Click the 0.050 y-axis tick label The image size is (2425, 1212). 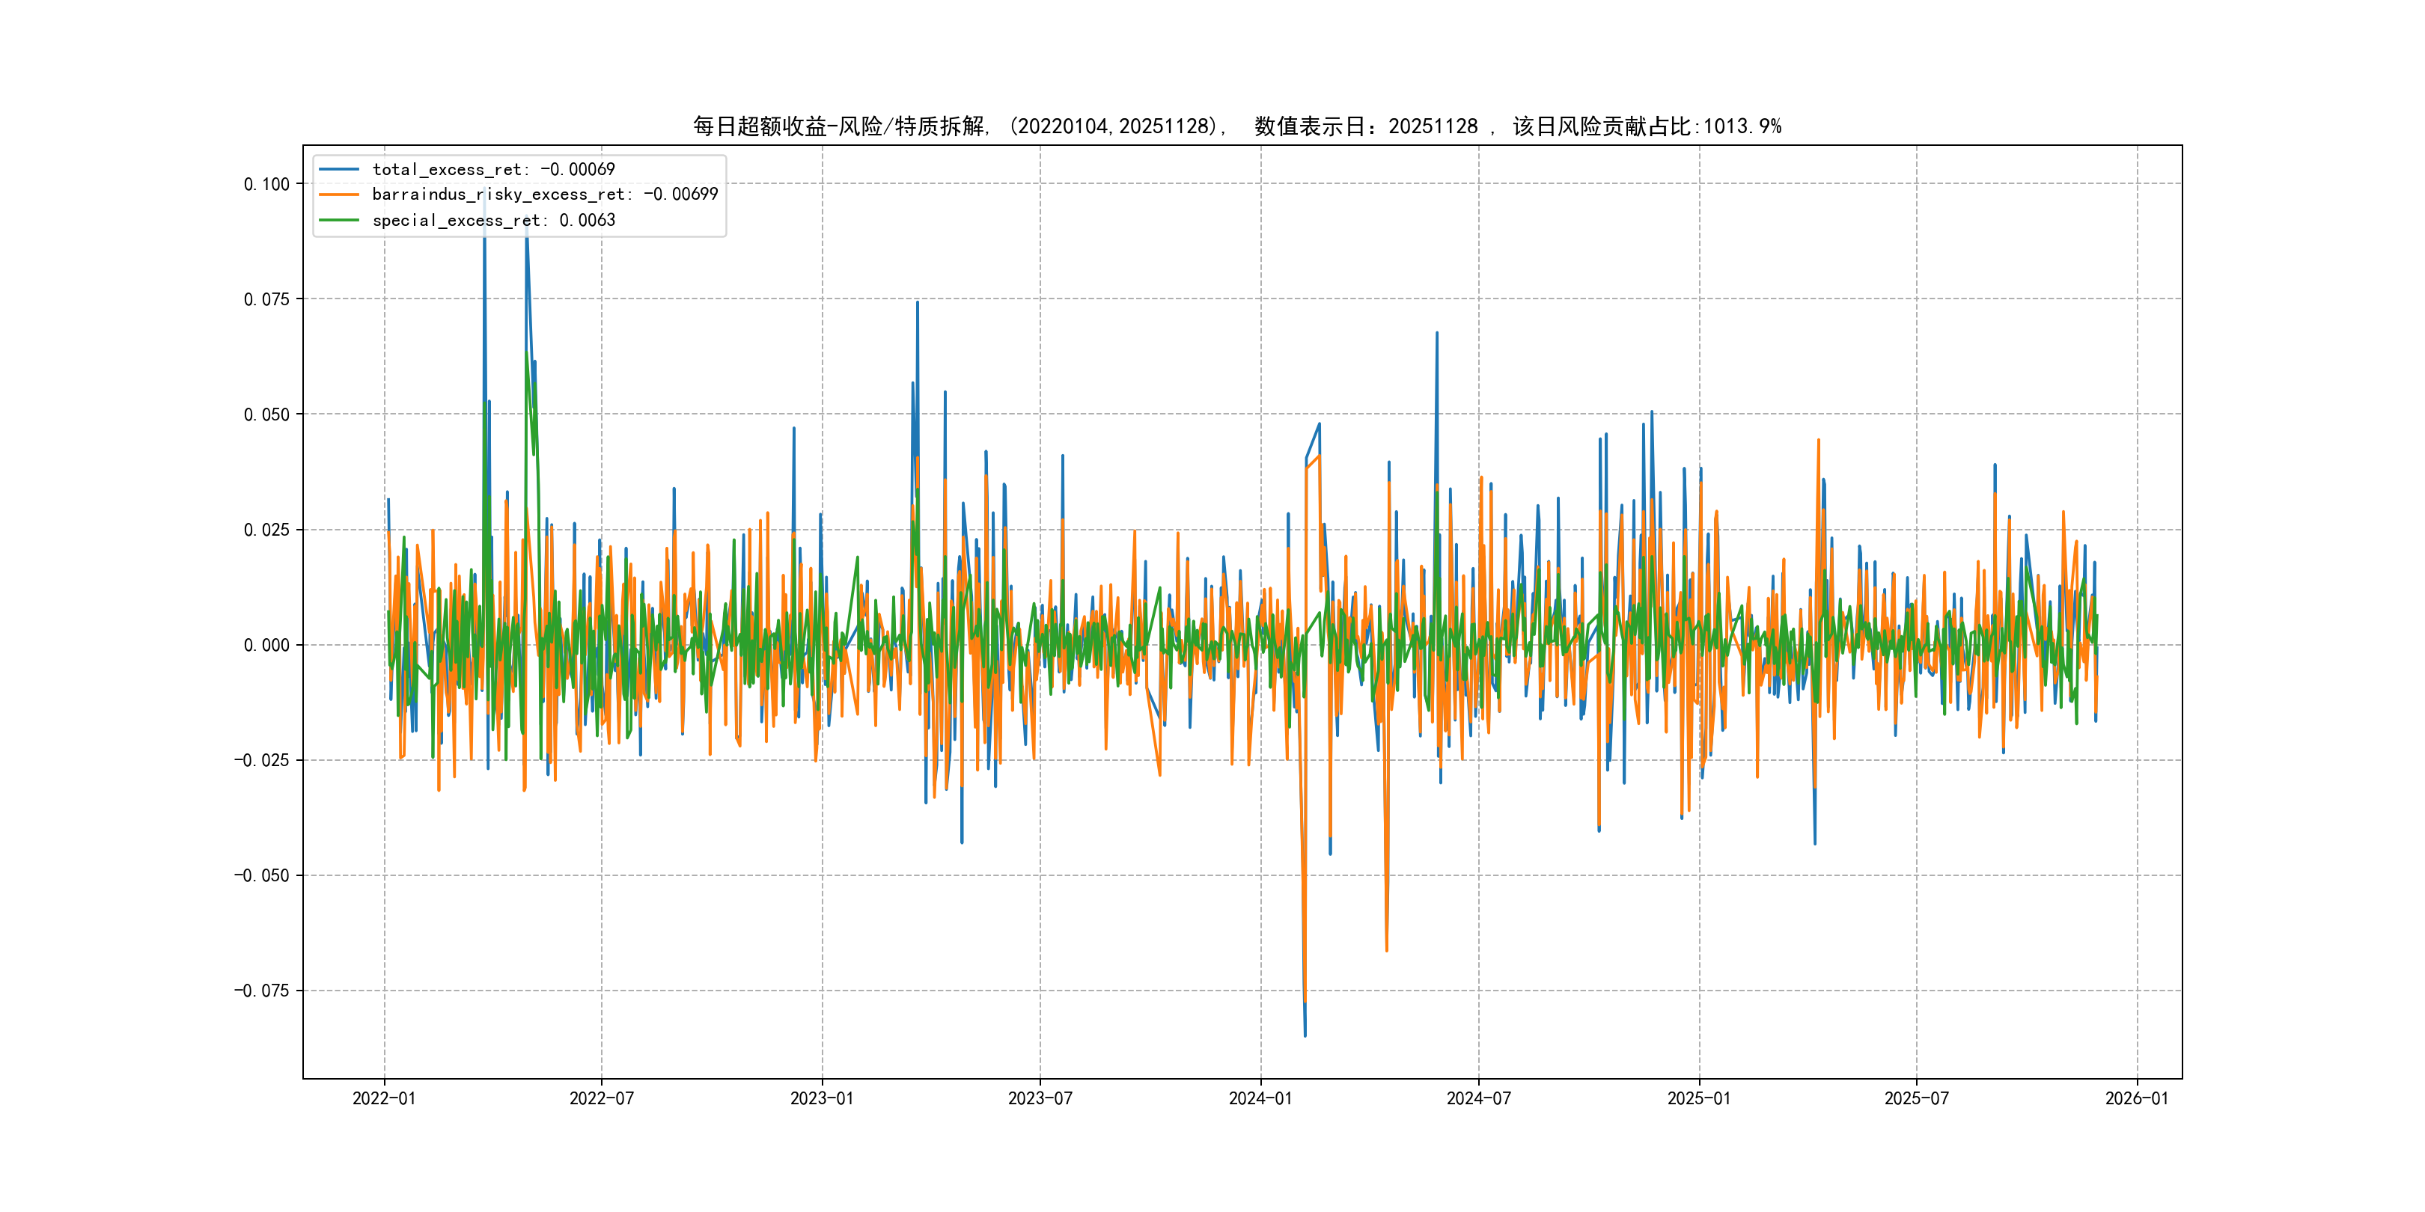[x=266, y=415]
